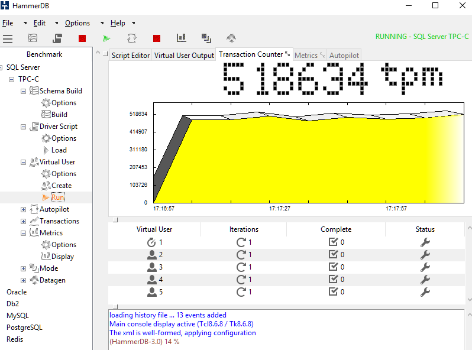Screen dimensions: 472x350
Task: Select Create under Virtual User
Action: point(62,186)
